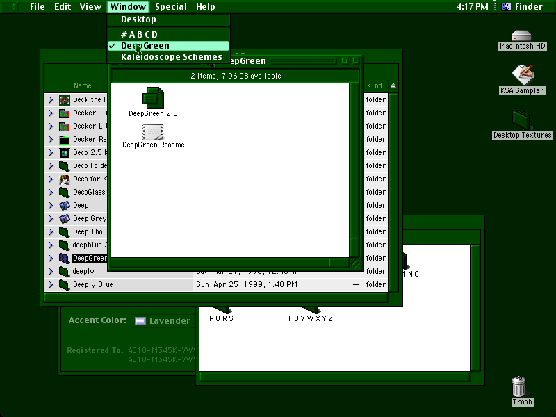Viewport: 556px width, 417px height.
Task: Open the Apple menu icon
Action: (15, 6)
